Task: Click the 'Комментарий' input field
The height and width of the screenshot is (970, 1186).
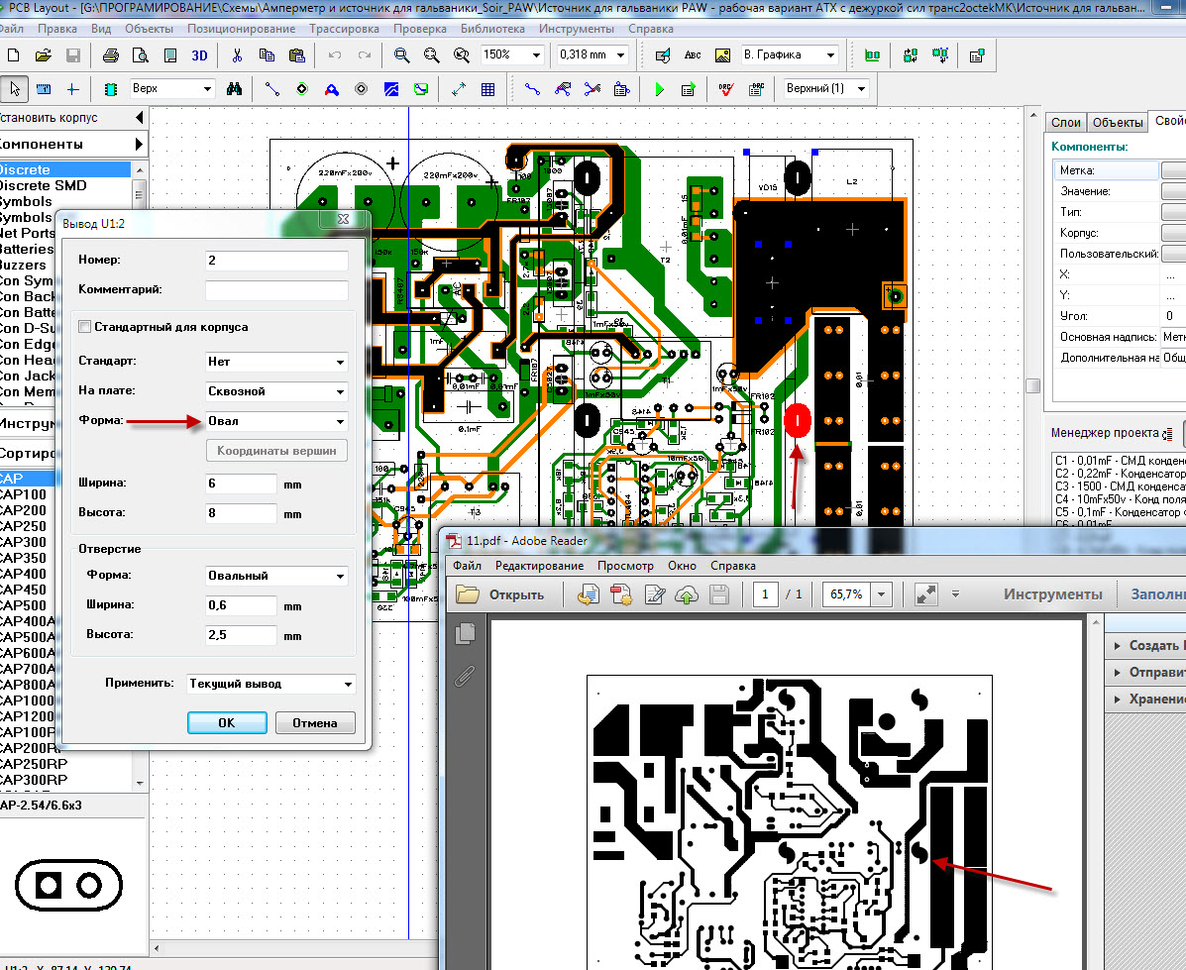Action: click(276, 289)
